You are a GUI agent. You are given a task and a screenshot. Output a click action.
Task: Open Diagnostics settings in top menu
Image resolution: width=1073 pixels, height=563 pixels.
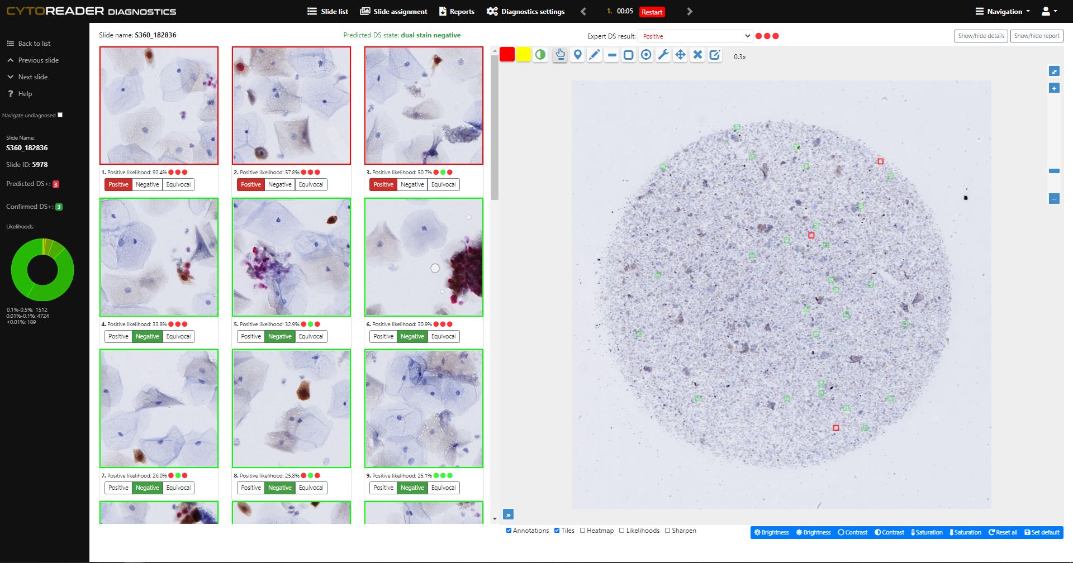[525, 11]
